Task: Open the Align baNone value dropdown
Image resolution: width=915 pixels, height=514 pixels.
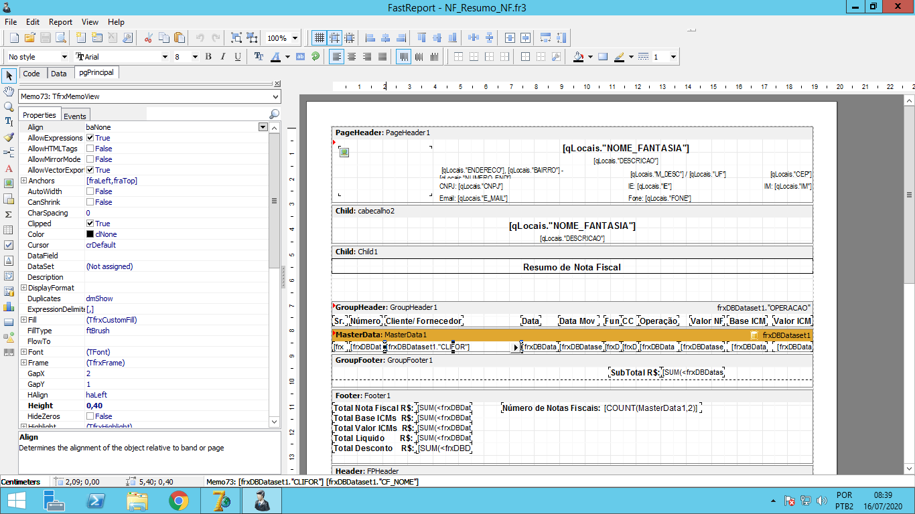Action: click(x=263, y=127)
